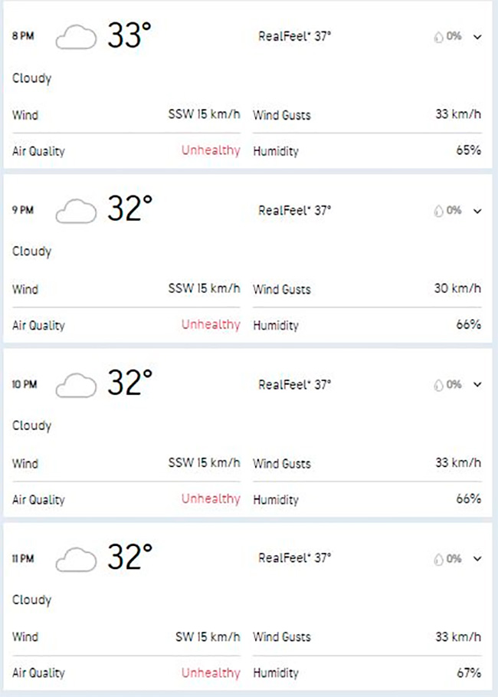Viewport: 498px width, 697px height.
Task: Click the raindrop icon in 8 PM row
Action: (438, 37)
